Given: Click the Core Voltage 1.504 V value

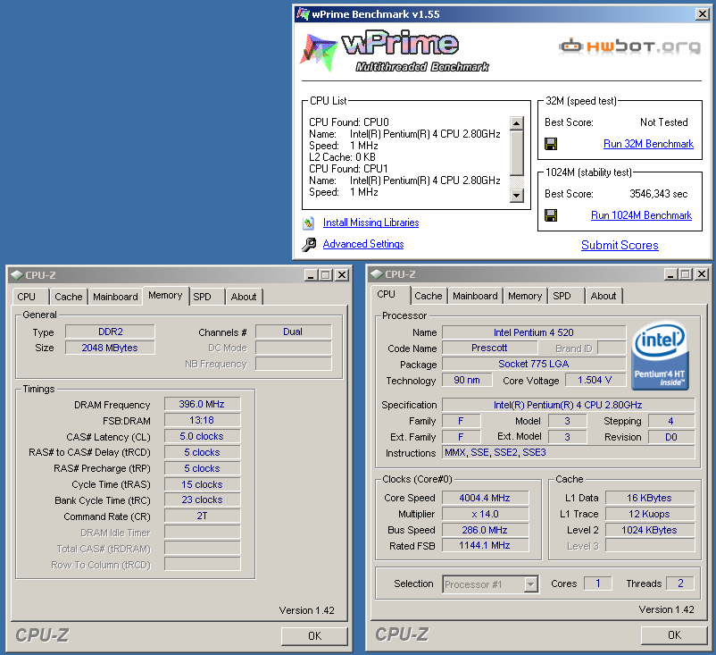Looking at the screenshot, I should 595,380.
